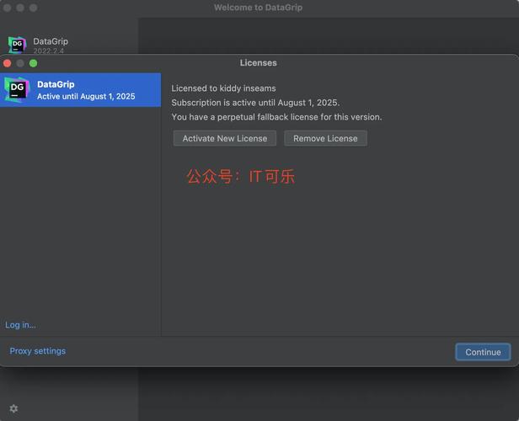Open the Proxy settings link

click(37, 350)
